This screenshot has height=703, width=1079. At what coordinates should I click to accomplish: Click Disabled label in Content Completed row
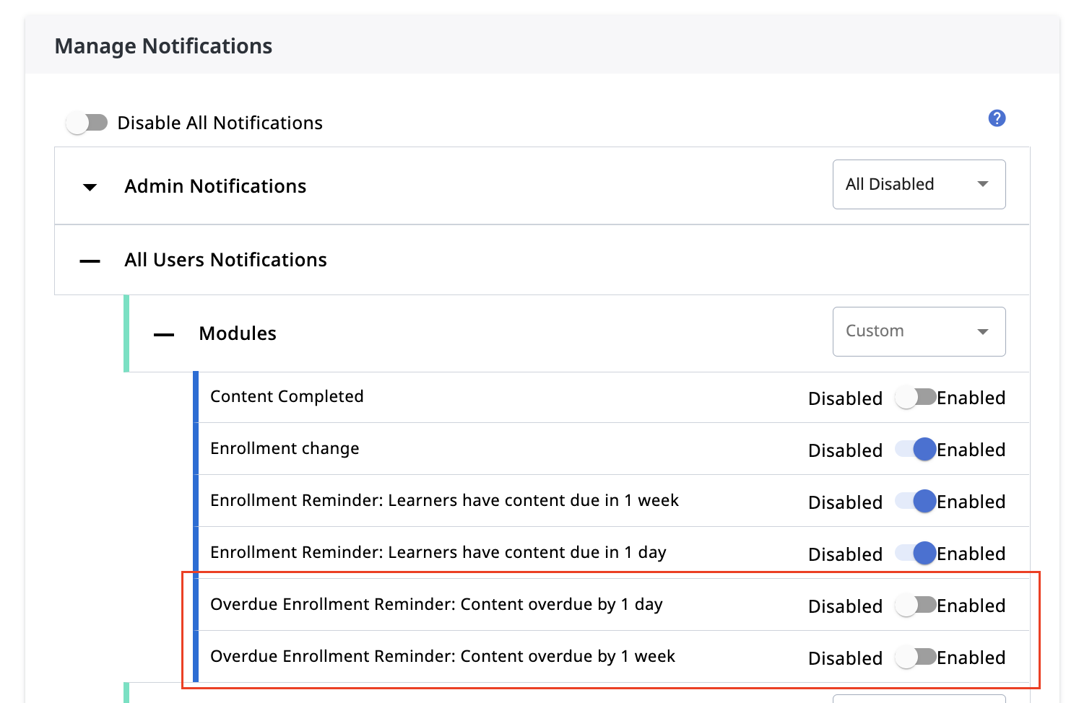(845, 398)
